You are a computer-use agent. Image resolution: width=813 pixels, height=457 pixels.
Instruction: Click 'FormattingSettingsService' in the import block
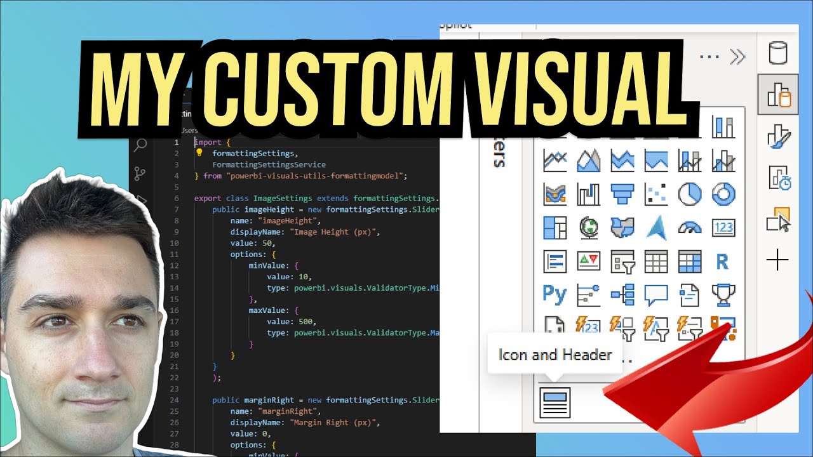click(269, 164)
